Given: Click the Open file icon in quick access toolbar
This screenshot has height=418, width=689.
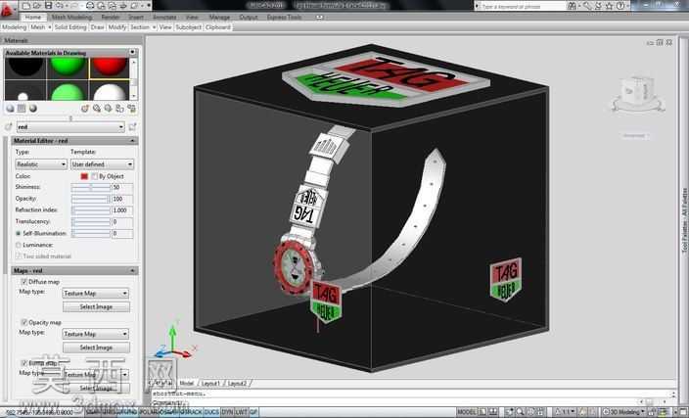Looking at the screenshot, I should [37, 5].
